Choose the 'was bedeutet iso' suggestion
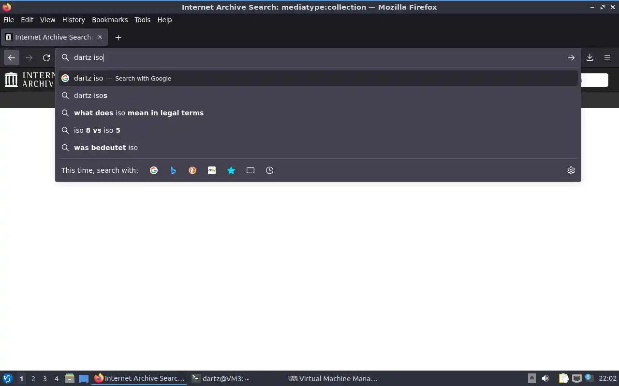This screenshot has width=619, height=386. click(318, 148)
